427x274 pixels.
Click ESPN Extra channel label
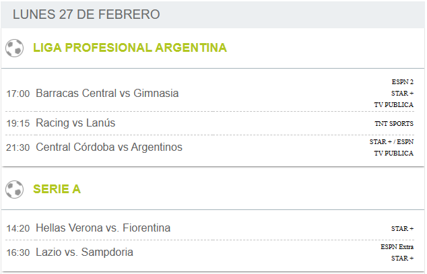click(x=397, y=247)
